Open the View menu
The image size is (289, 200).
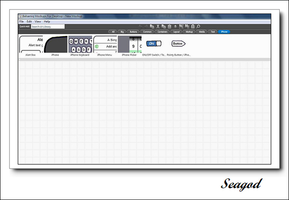(x=38, y=22)
